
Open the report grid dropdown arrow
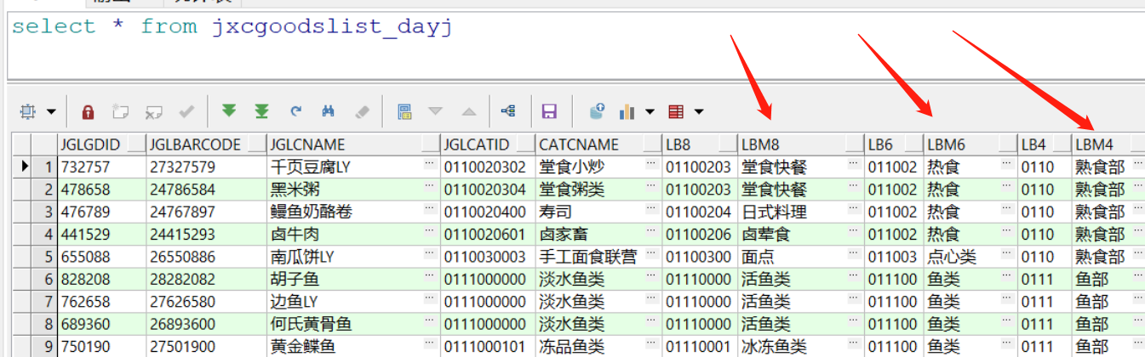point(699,112)
